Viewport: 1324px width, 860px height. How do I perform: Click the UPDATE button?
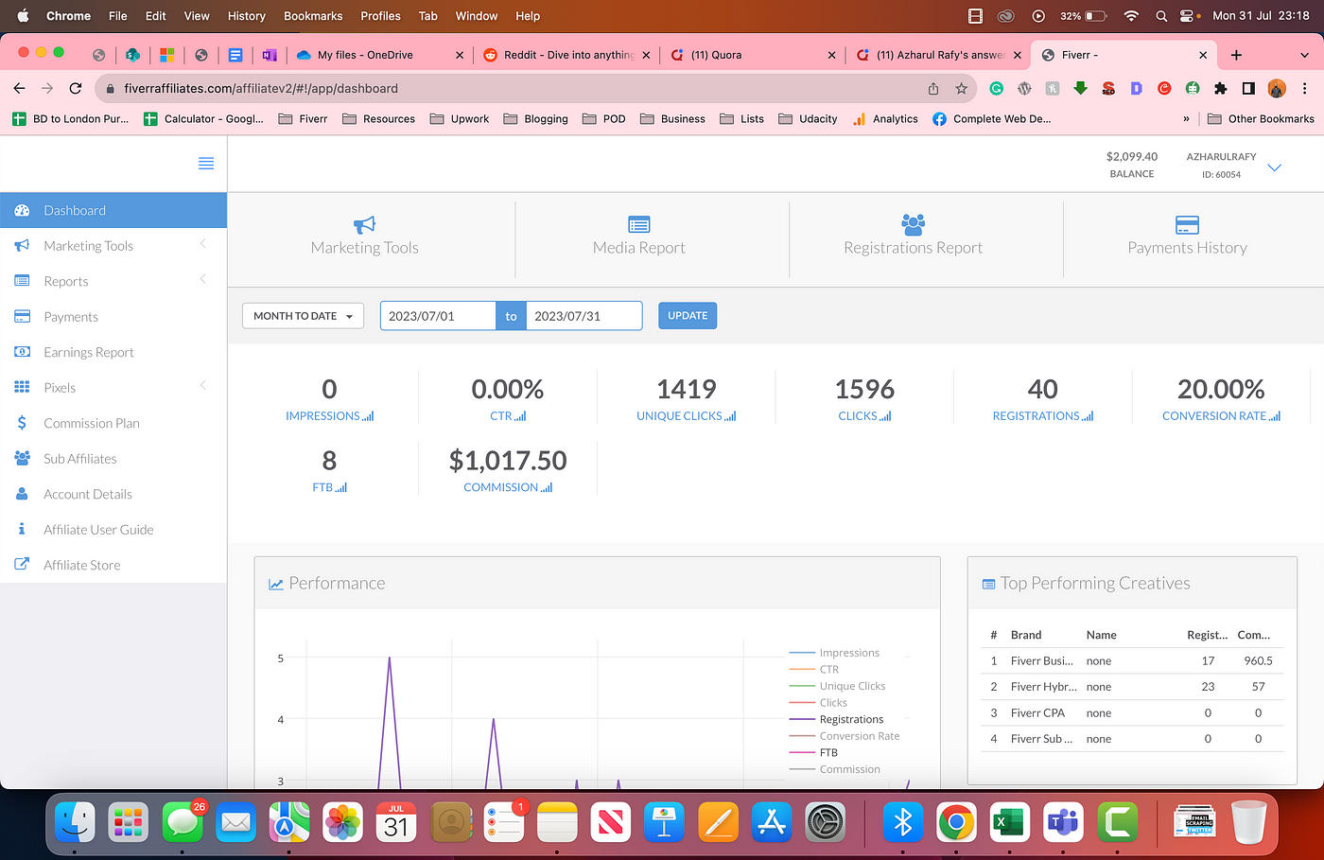688,316
